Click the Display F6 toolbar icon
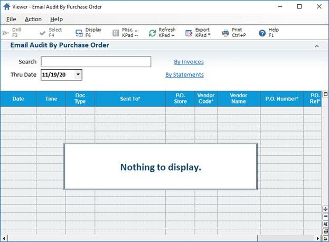 tap(79, 33)
